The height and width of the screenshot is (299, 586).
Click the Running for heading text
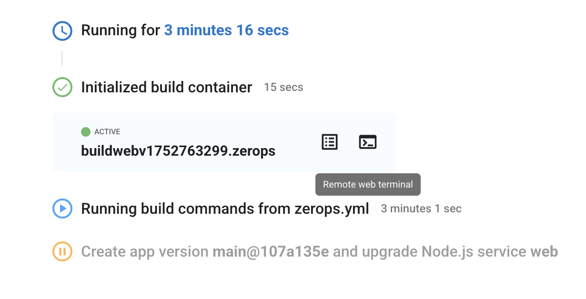121,30
